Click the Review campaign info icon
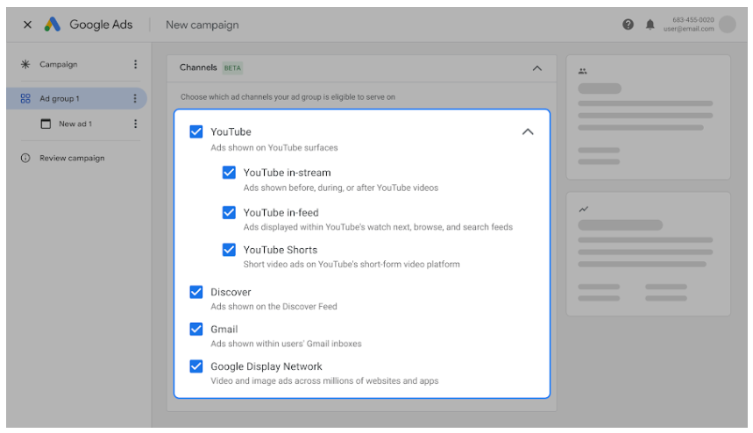The height and width of the screenshot is (433, 753). 25,159
